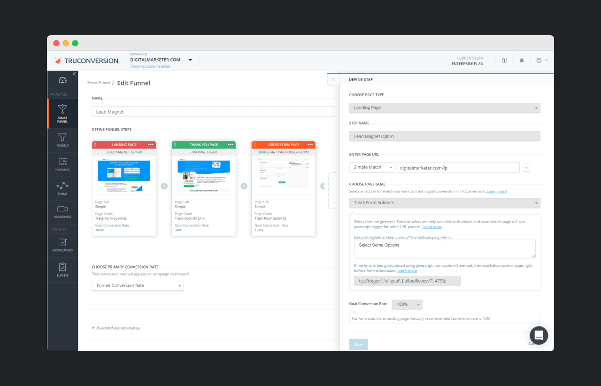
Task: Open the Track Form Submits goal dropdown
Action: [x=445, y=203]
